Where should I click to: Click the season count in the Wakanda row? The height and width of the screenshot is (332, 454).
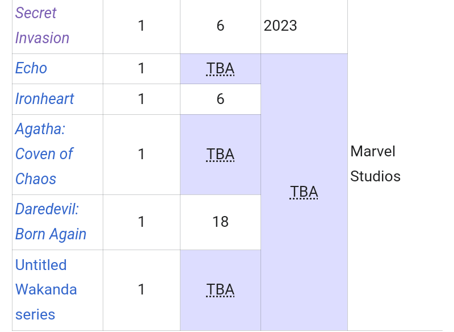[x=141, y=290]
